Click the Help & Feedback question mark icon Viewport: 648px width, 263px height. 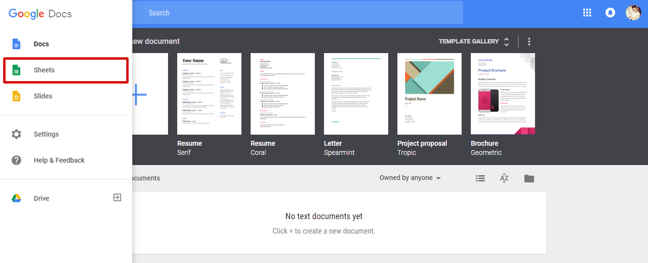coord(16,160)
